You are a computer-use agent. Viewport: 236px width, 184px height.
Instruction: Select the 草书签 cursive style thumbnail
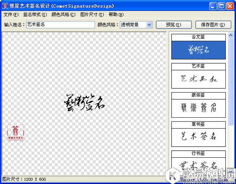(x=198, y=134)
